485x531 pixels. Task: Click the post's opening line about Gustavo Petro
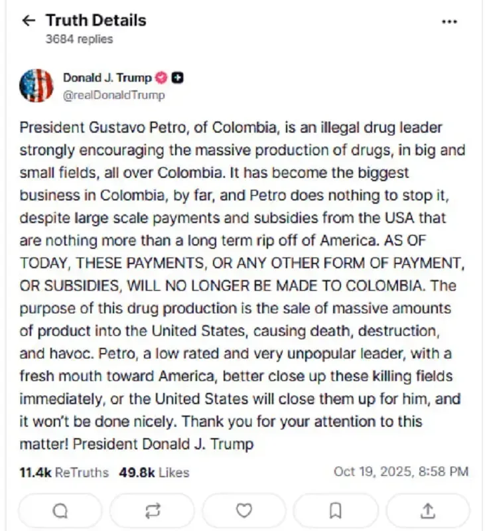tap(231, 127)
